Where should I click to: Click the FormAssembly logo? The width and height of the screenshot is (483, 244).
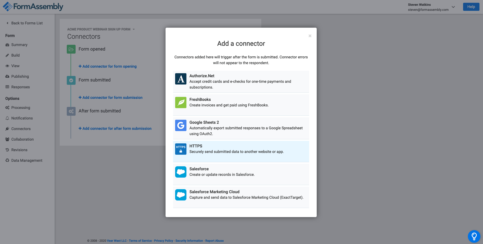pos(33,7)
